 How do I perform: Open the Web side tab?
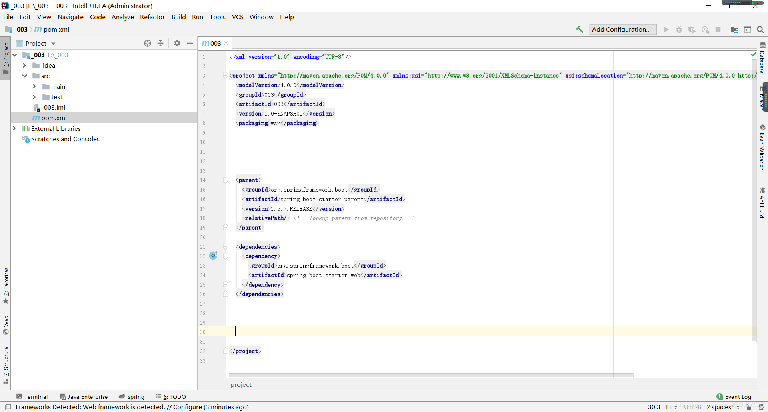click(x=6, y=325)
